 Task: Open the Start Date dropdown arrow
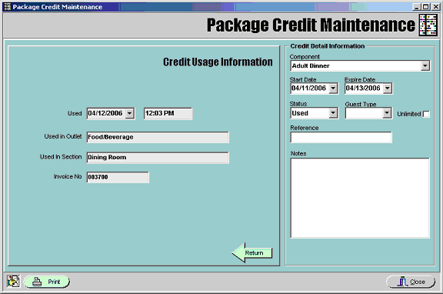point(333,89)
